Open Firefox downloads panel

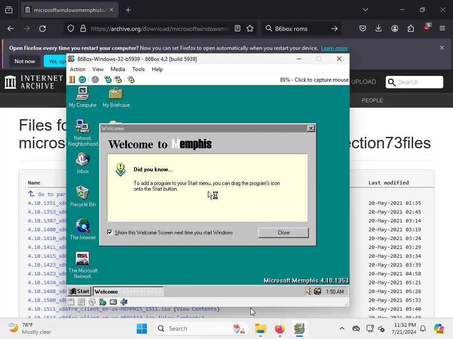click(x=379, y=28)
